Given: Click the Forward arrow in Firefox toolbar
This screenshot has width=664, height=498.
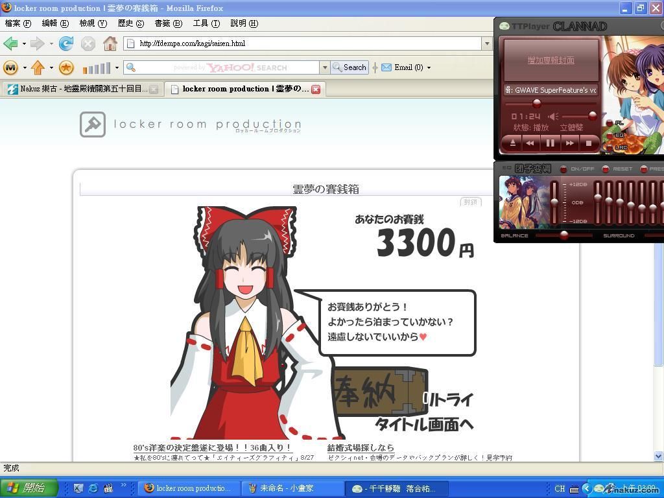Looking at the screenshot, I should coord(38,43).
